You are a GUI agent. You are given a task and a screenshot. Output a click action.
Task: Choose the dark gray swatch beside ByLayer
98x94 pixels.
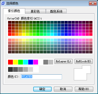46,62
